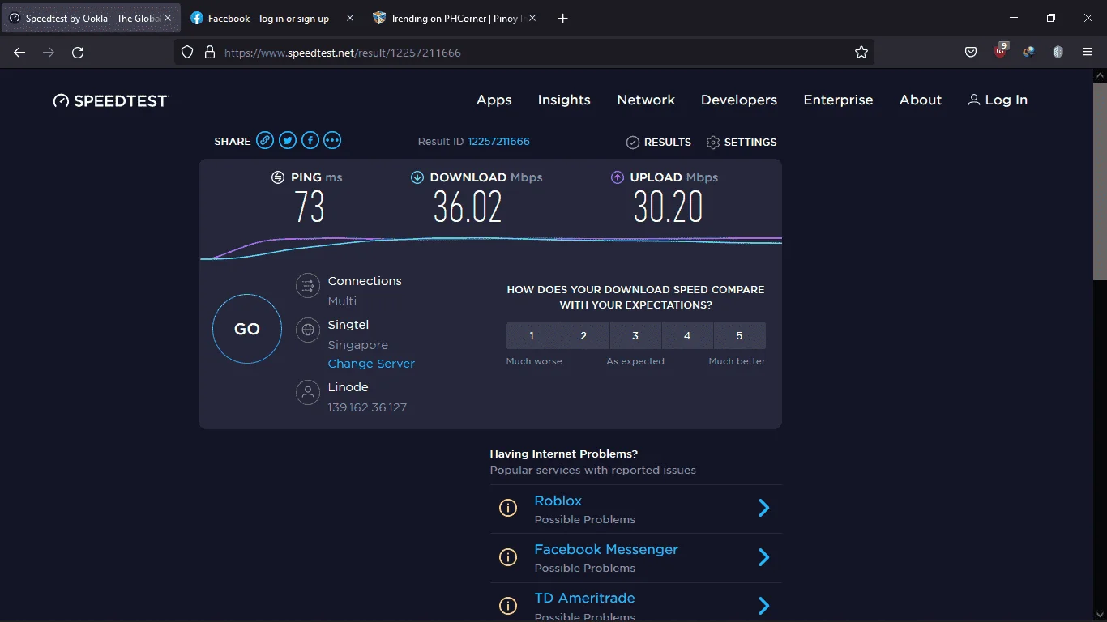Click the Singtel server globe icon
The width and height of the screenshot is (1107, 622).
(308, 330)
